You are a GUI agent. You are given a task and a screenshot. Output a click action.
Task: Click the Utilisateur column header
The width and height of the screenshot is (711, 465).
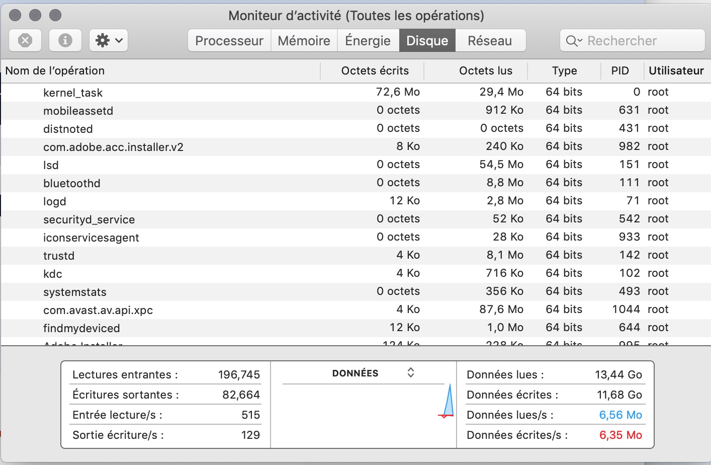676,71
